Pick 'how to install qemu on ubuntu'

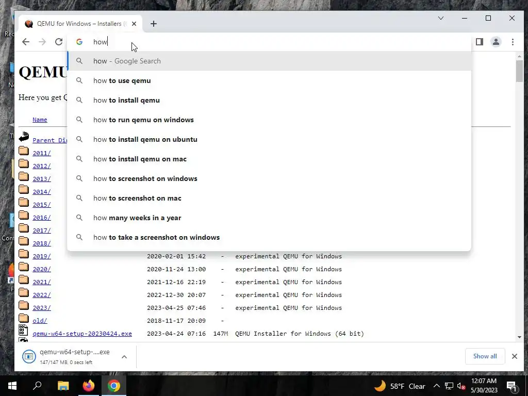[x=269, y=139]
